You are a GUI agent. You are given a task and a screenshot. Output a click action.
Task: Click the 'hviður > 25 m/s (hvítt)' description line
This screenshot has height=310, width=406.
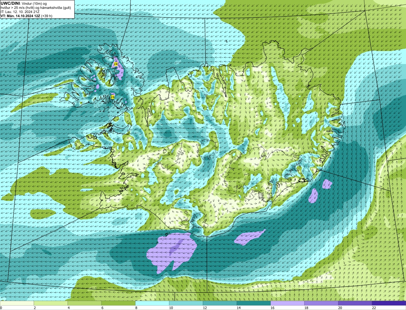pos(36,8)
